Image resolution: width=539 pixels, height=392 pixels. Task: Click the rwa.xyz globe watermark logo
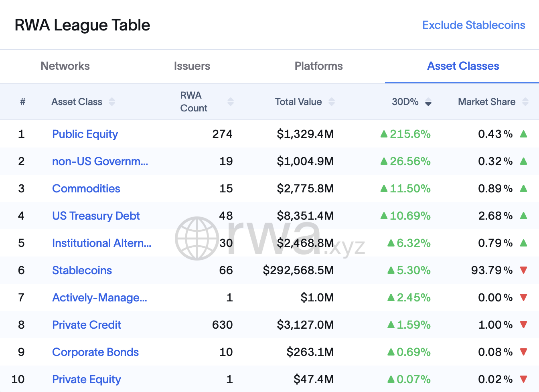pyautogui.click(x=197, y=238)
